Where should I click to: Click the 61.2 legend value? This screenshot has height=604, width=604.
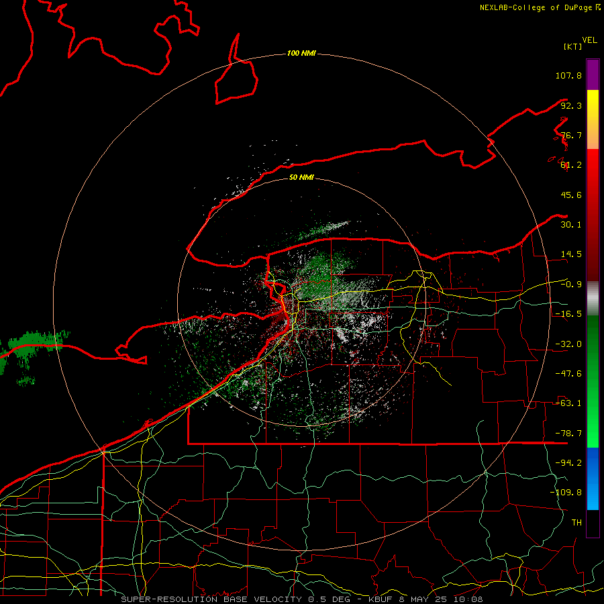(571, 165)
